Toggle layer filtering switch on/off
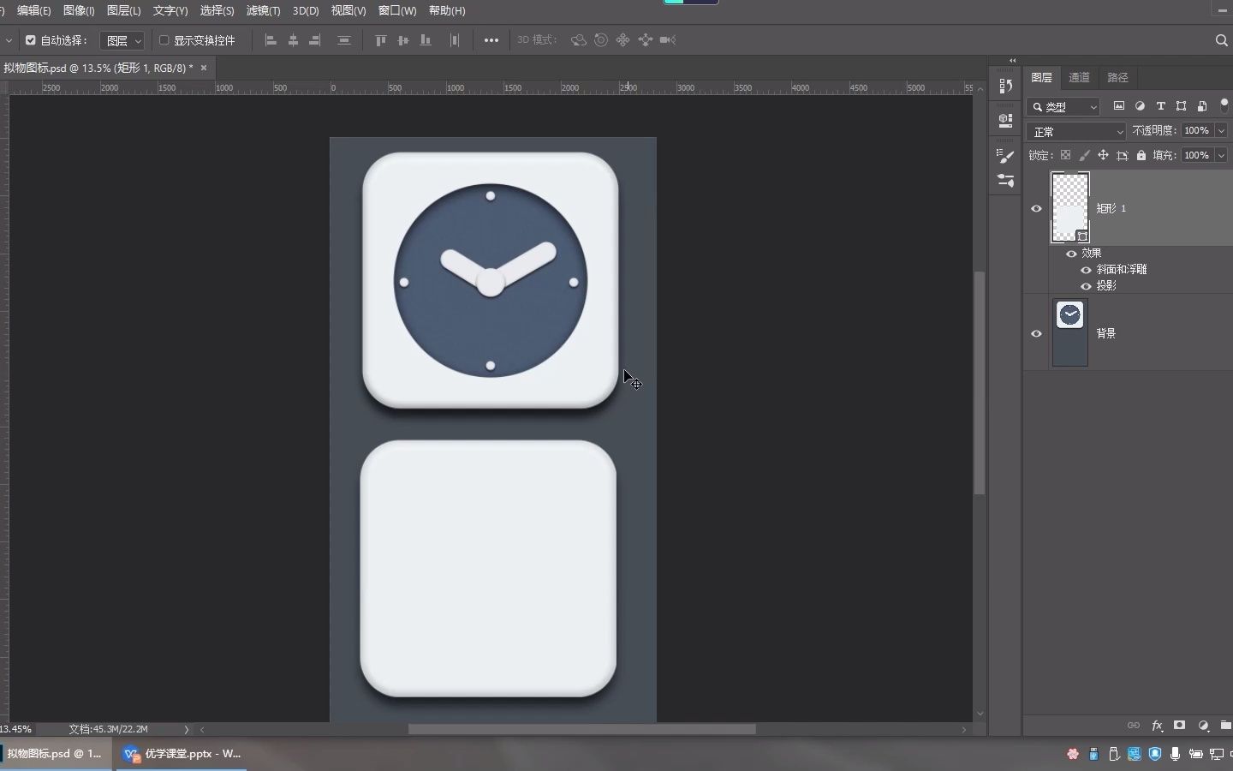The width and height of the screenshot is (1233, 771). click(1224, 105)
